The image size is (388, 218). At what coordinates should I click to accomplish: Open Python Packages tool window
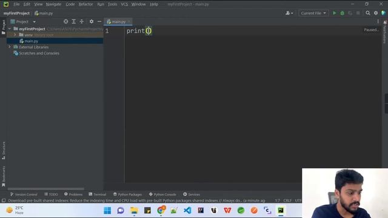(x=127, y=194)
